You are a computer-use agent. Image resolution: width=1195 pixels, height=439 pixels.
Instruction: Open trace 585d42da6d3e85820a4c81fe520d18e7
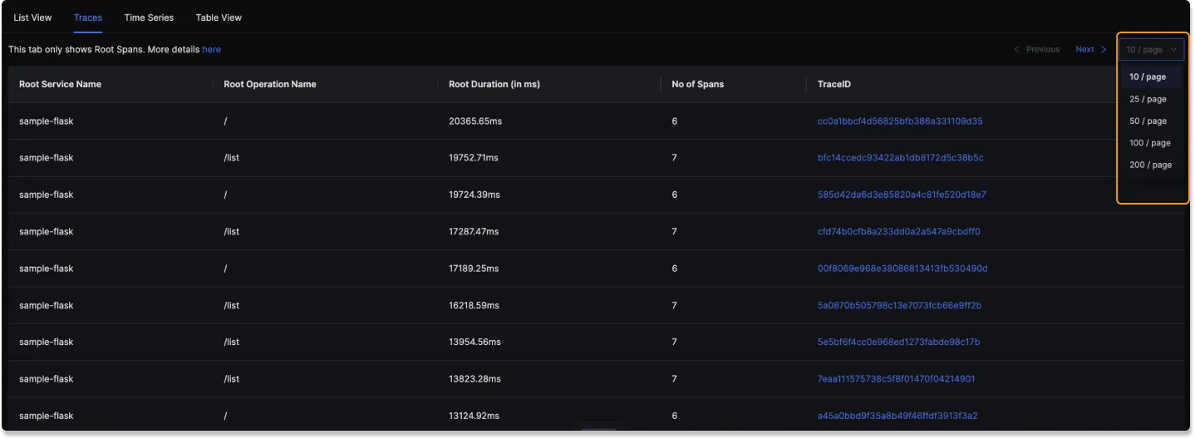click(x=902, y=195)
